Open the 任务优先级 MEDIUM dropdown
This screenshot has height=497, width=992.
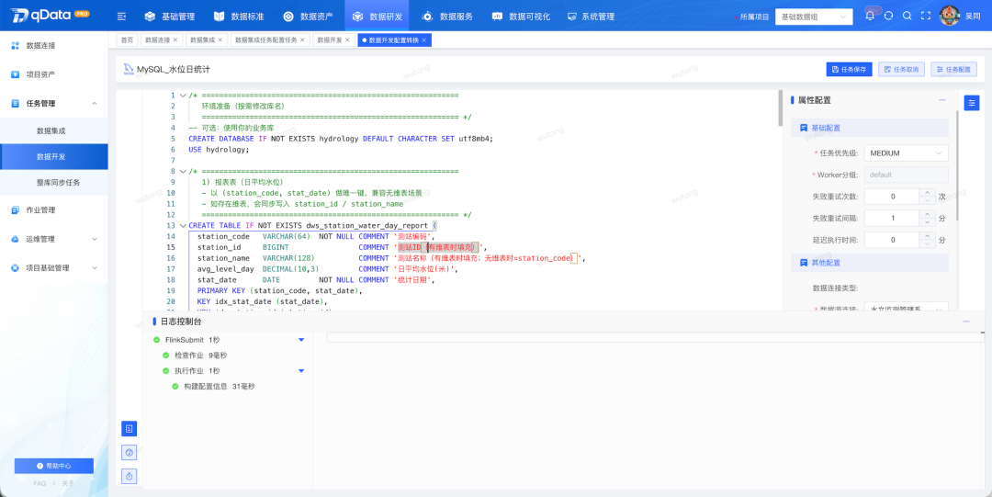pos(906,153)
